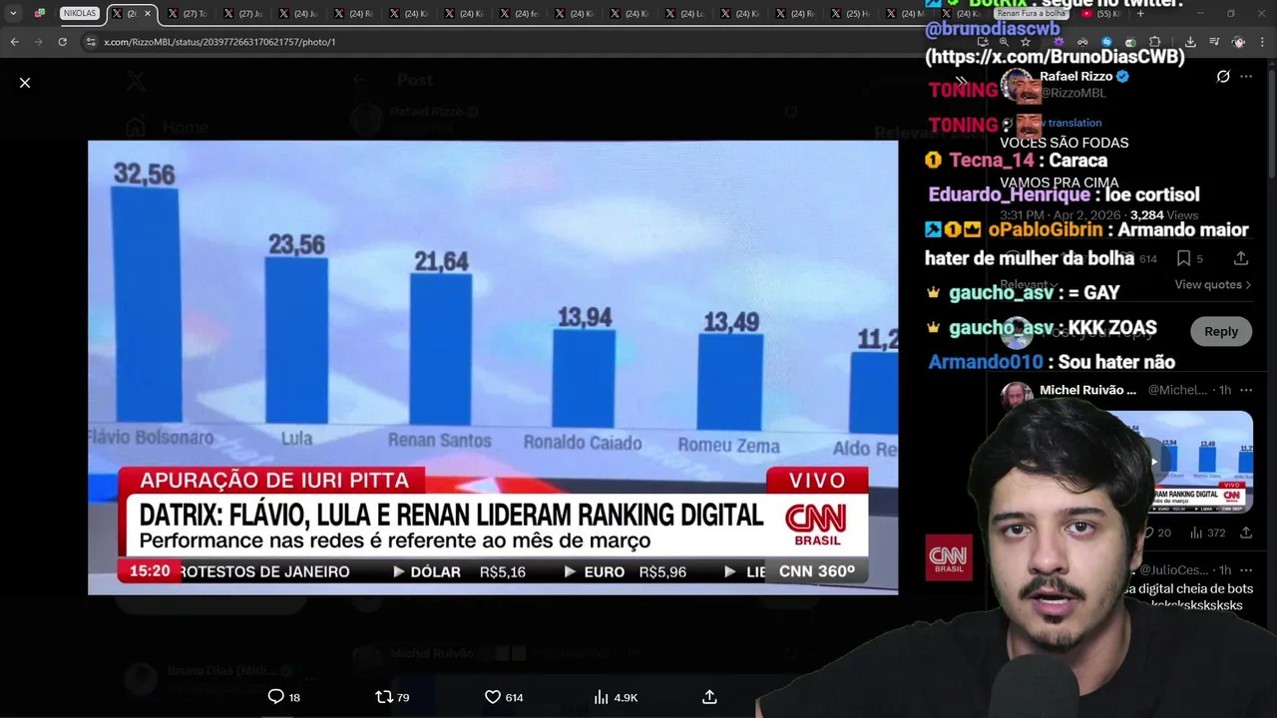Go forward in the browser
The image size is (1277, 718).
point(38,42)
